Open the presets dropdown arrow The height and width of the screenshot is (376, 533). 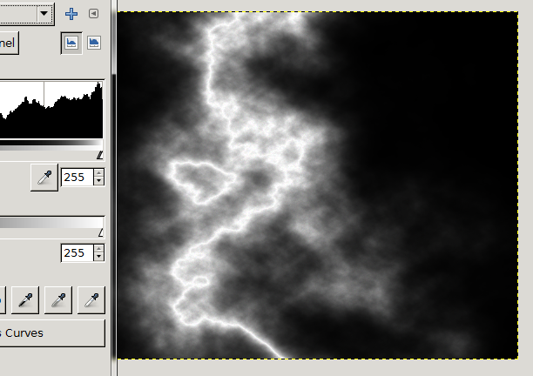click(x=44, y=14)
